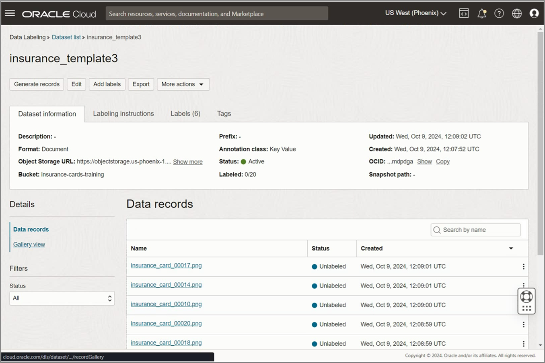
Task: Click the help question mark icon
Action: click(x=499, y=14)
